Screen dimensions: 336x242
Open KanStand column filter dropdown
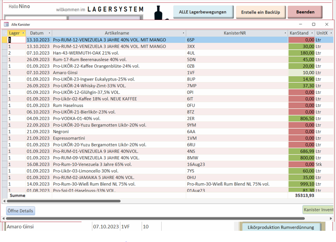312,33
